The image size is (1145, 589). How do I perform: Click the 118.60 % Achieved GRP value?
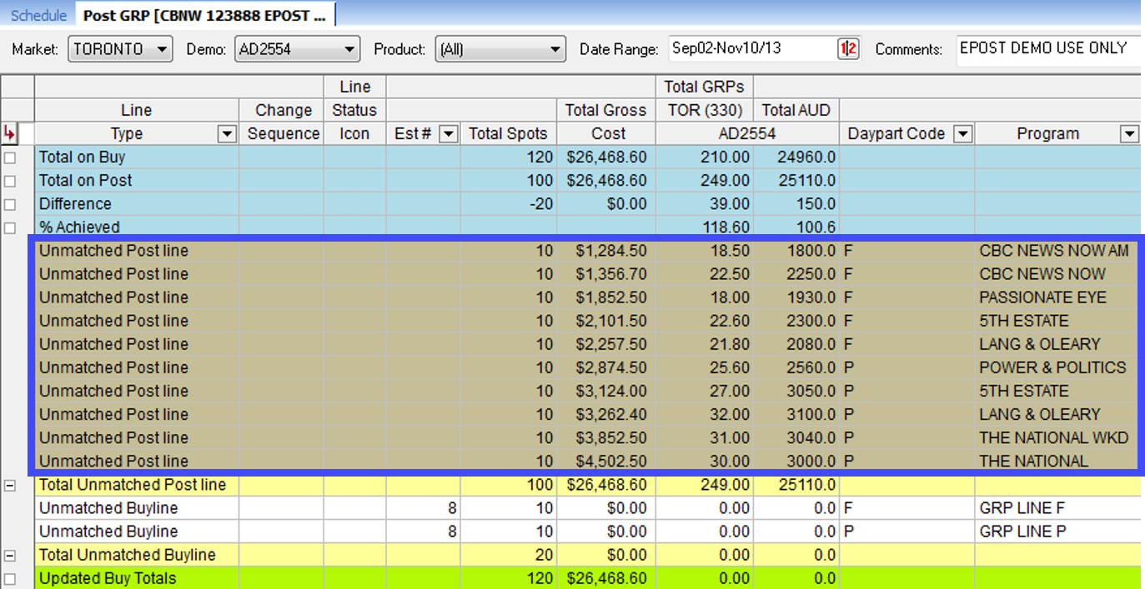coord(705,227)
